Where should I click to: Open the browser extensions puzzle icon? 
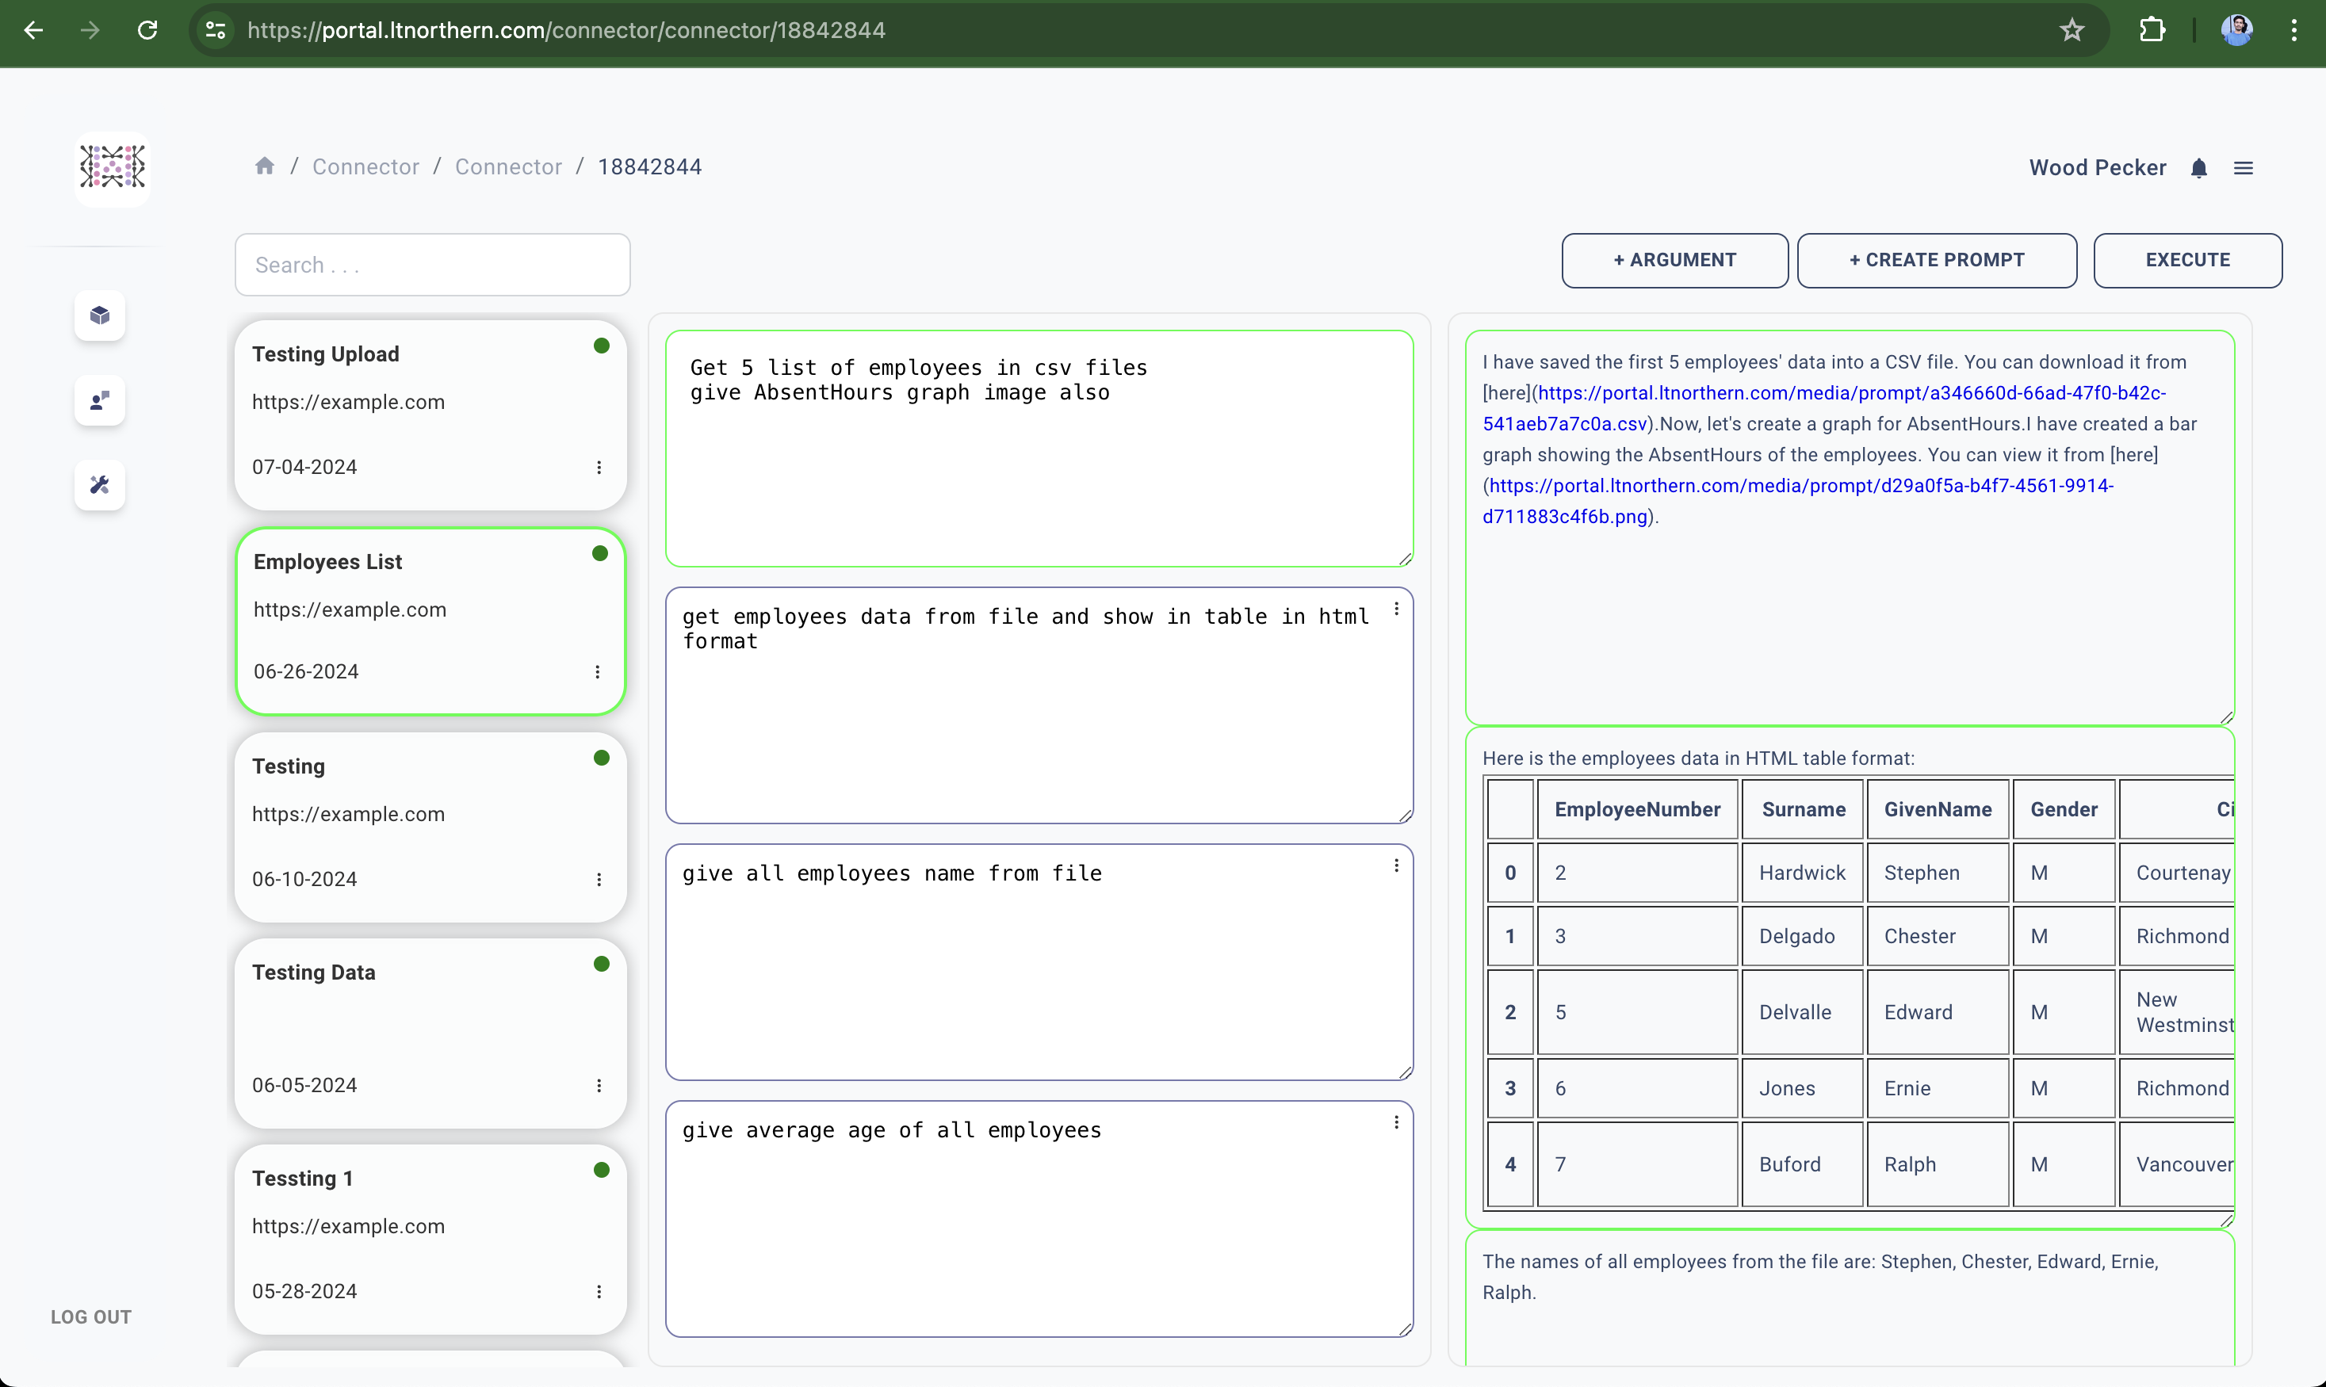coord(2152,30)
